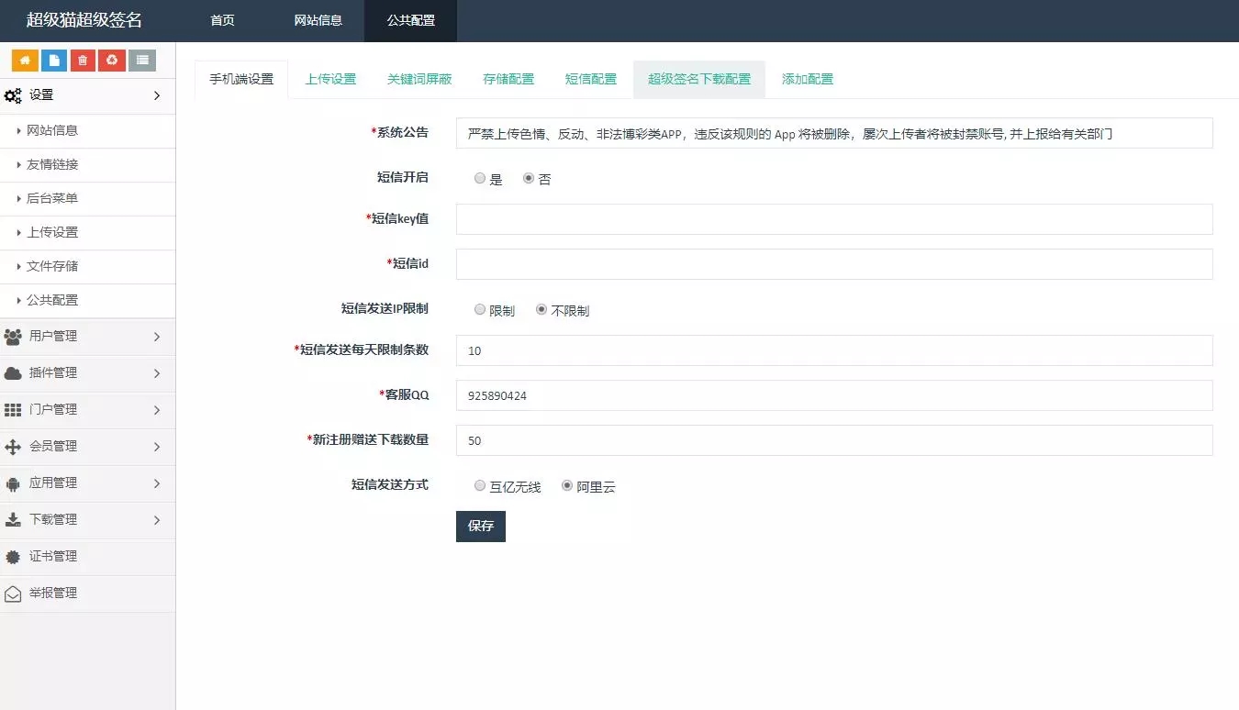Click the red recycle icon button

pyautogui.click(x=112, y=61)
